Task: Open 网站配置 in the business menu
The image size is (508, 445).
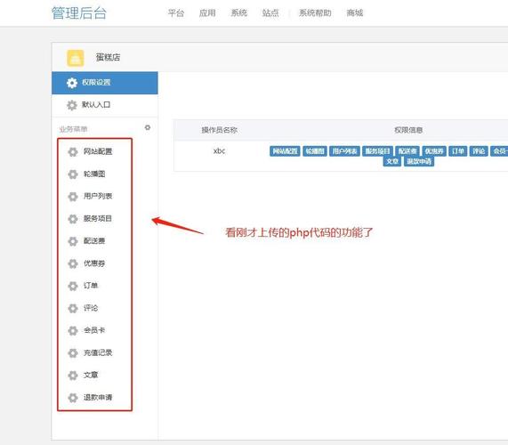Action: coord(98,151)
